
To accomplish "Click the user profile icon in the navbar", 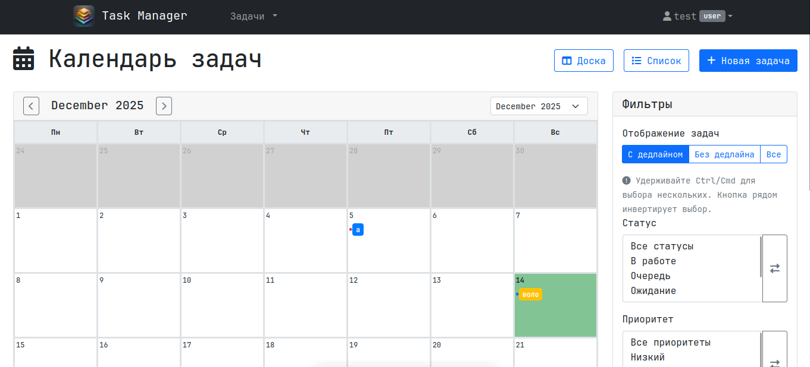I will point(667,16).
